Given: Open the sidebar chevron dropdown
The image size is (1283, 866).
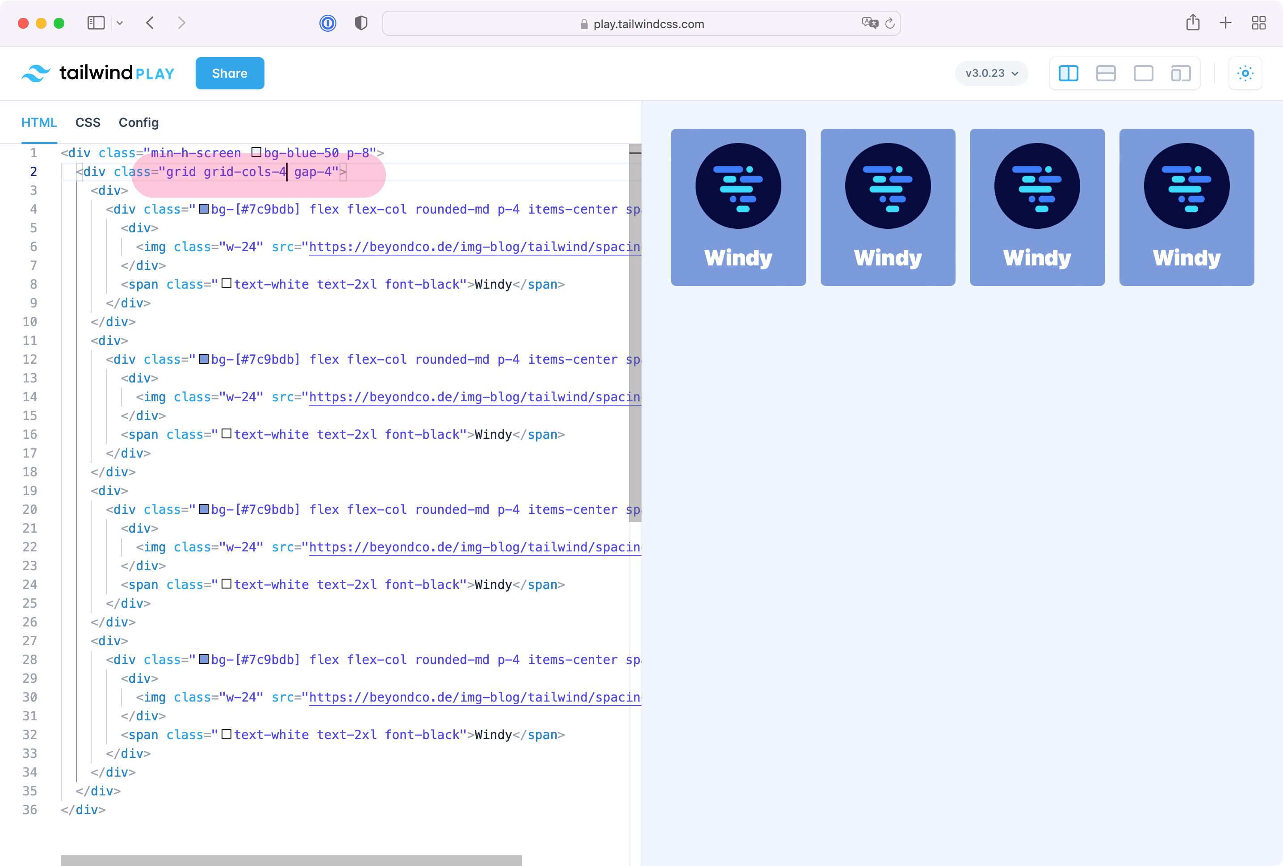Looking at the screenshot, I should (120, 23).
